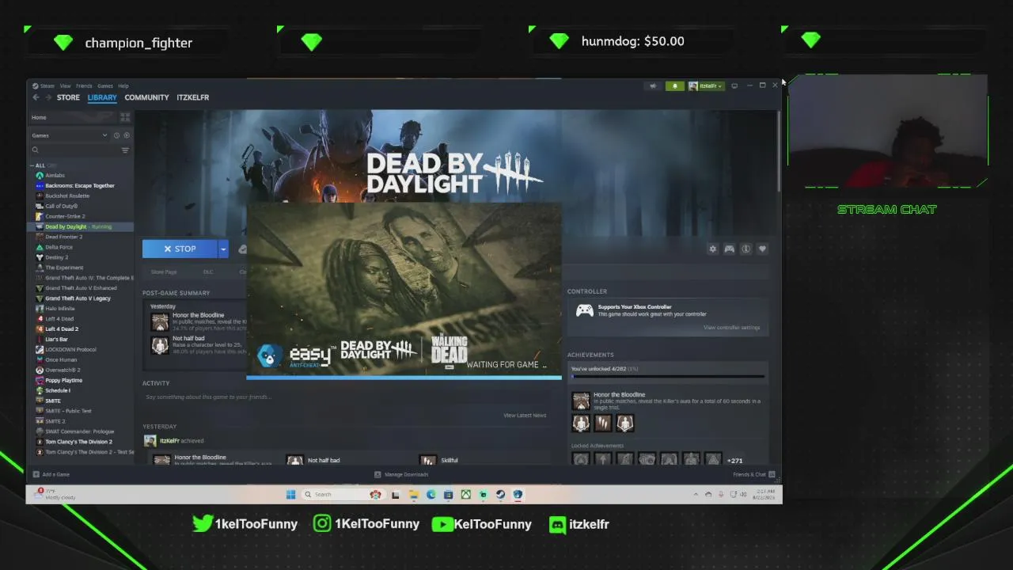The height and width of the screenshot is (570, 1013).
Task: Switch library to grid view icon
Action: [125, 117]
